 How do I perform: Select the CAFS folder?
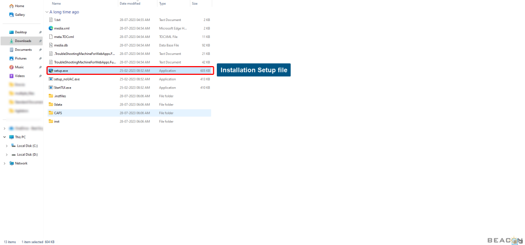(x=129, y=113)
